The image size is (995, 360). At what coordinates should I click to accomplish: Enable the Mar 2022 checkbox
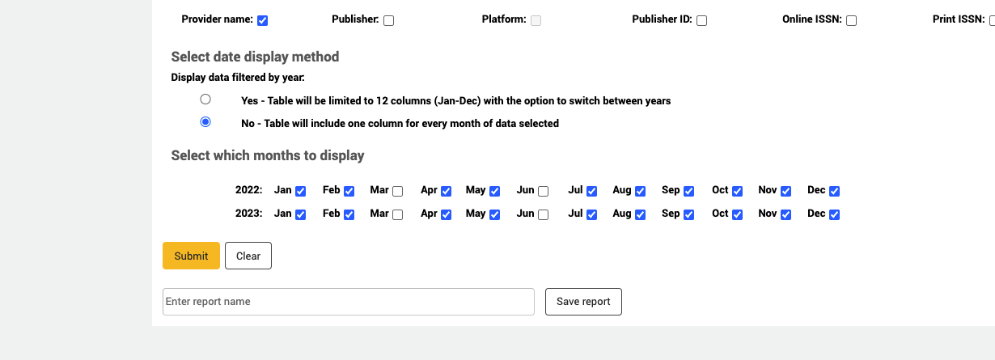coord(397,192)
